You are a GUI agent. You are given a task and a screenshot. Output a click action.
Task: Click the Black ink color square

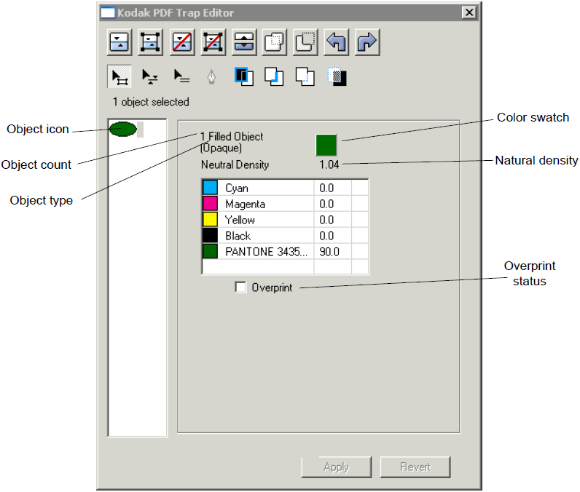pyautogui.click(x=210, y=236)
